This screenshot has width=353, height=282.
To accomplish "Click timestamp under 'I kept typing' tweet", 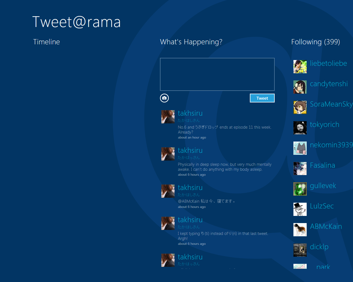I will point(192,244).
